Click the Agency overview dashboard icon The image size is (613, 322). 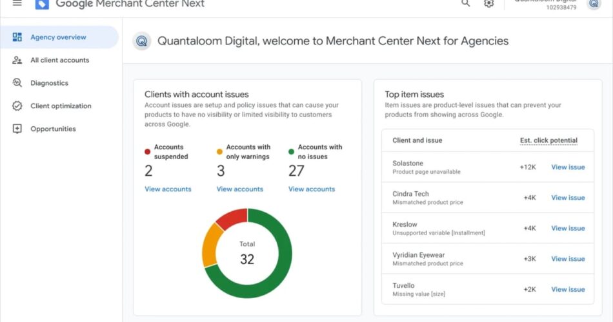tap(17, 37)
